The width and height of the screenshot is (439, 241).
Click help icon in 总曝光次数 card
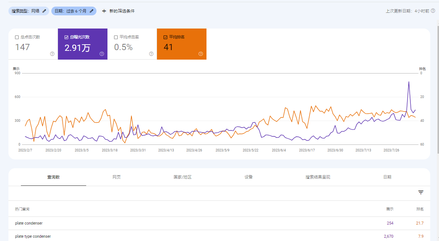coord(102,54)
